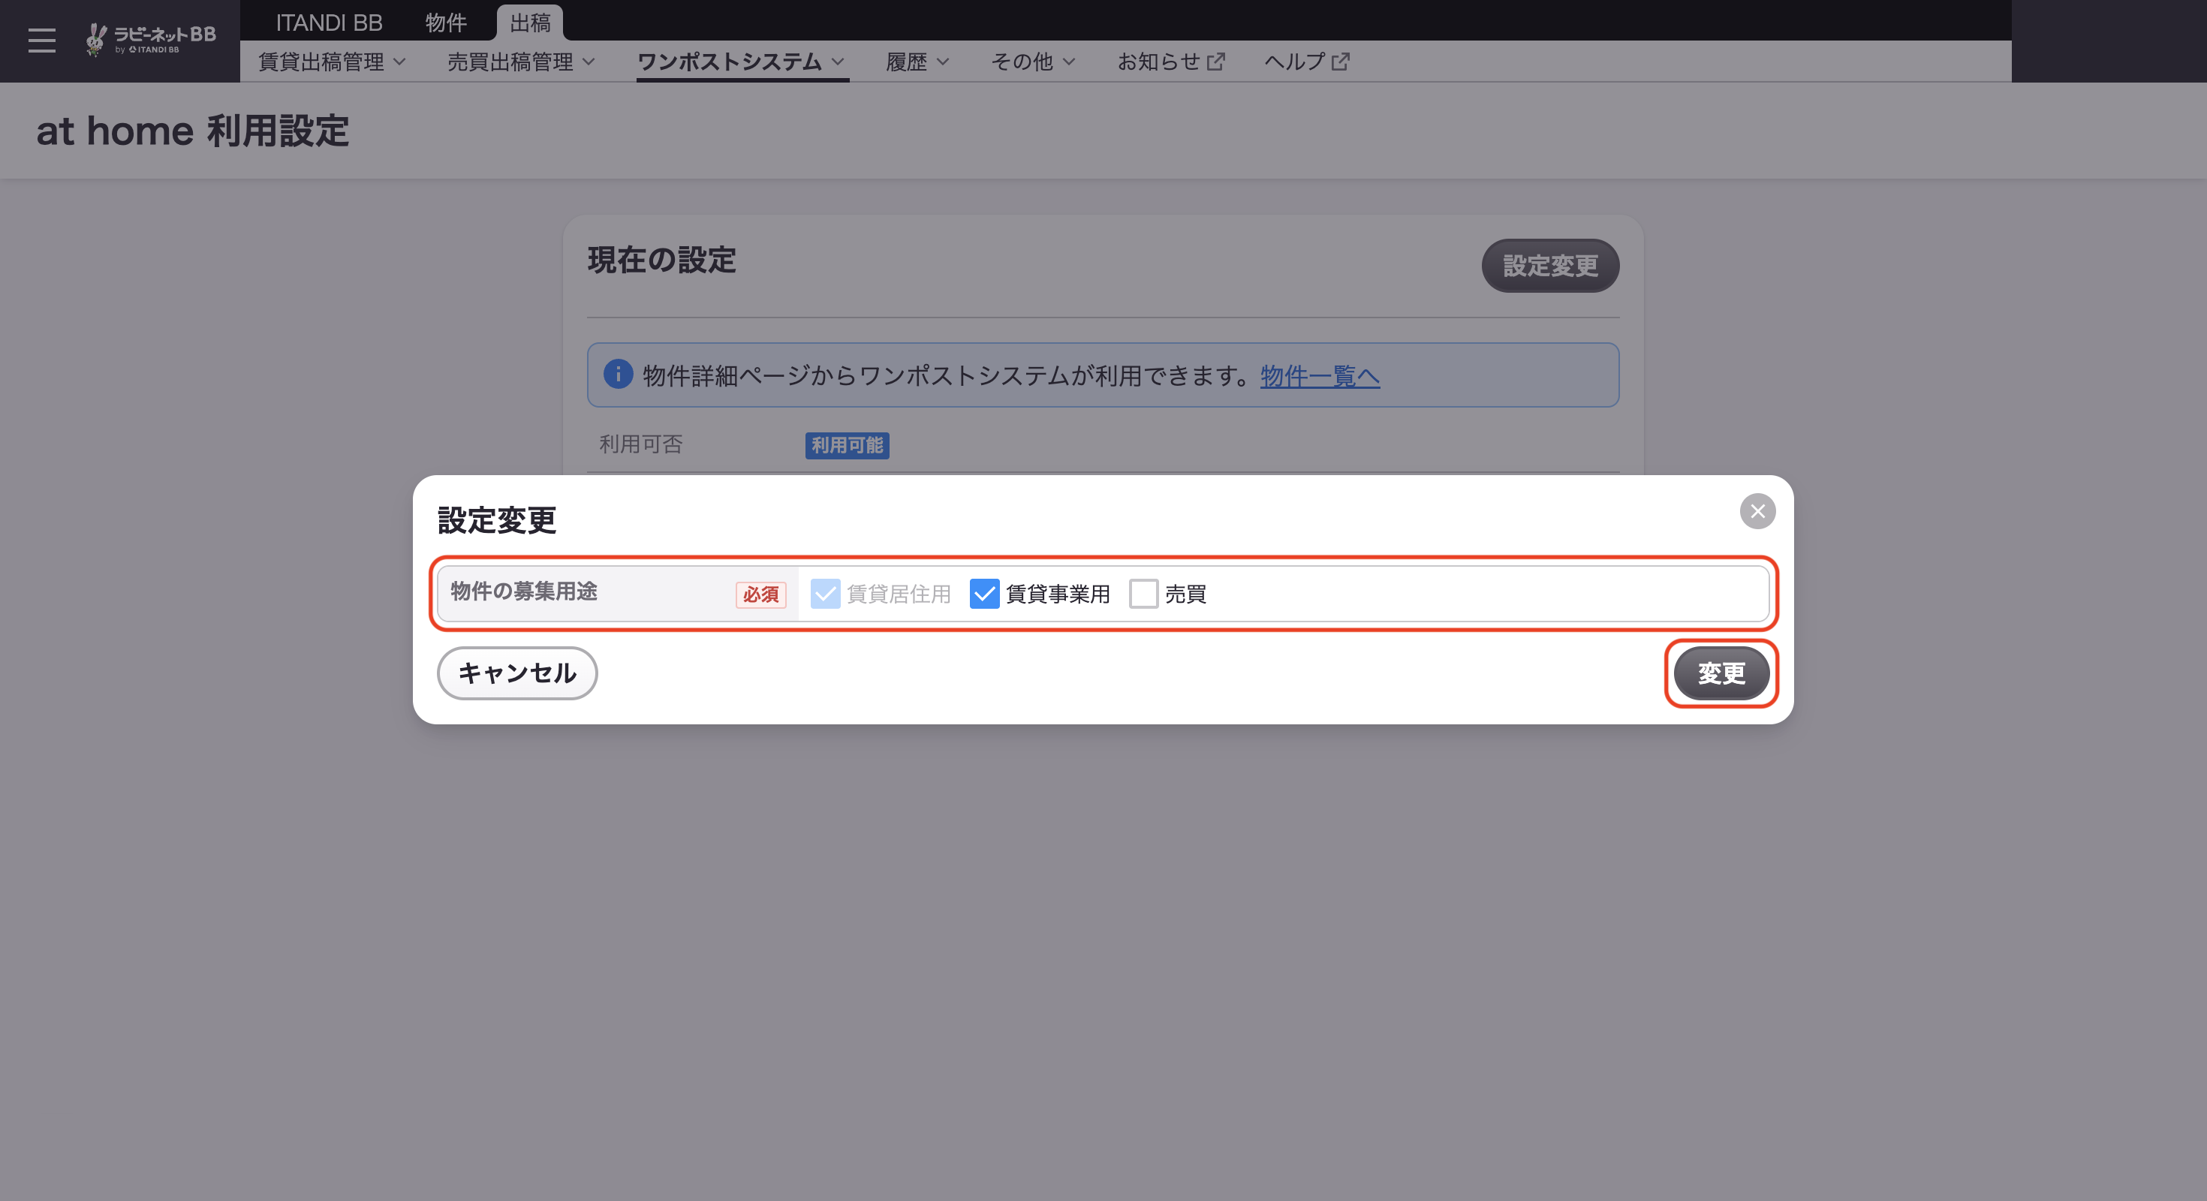Click the blue info icon in the notice
Screen dimensions: 2207x1201
coord(618,375)
